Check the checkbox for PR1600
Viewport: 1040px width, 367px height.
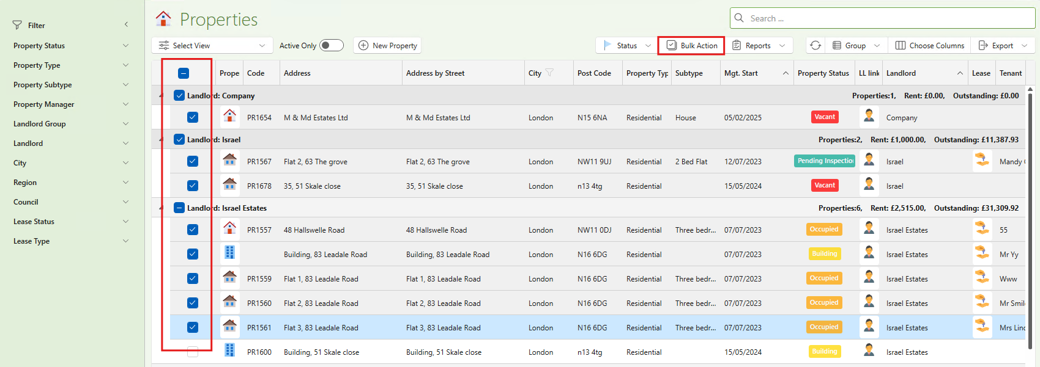193,352
